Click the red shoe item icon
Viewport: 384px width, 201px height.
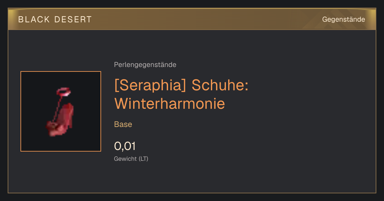click(x=61, y=112)
